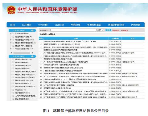Viewport: 148px width, 116px height.
Task: Open the 全部 search scope dropdown
Action: (100, 30)
